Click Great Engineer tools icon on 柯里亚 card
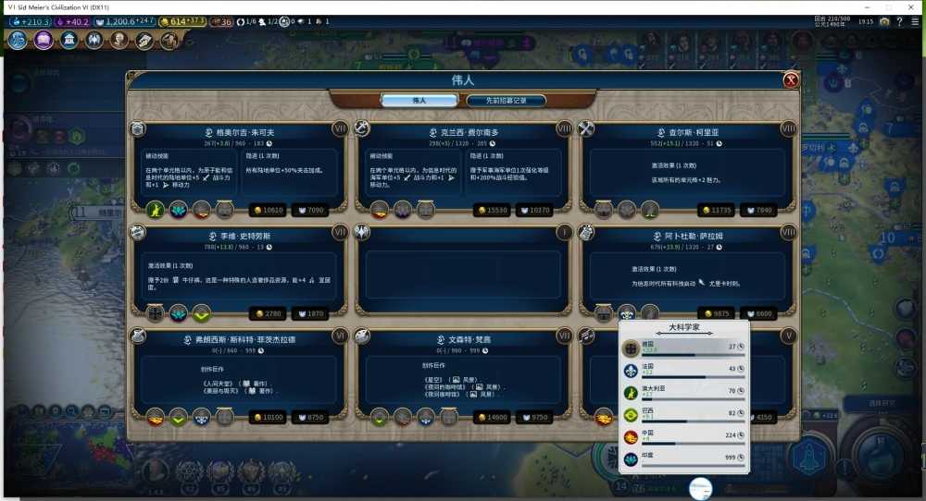The height and width of the screenshot is (501, 926). pyautogui.click(x=586, y=128)
